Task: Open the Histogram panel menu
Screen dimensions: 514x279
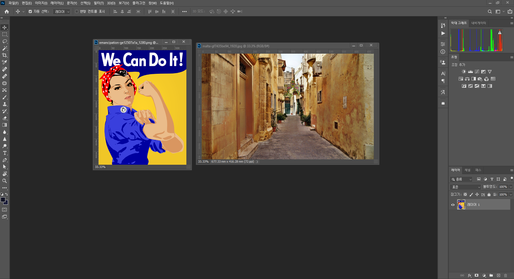Action: tap(512, 23)
